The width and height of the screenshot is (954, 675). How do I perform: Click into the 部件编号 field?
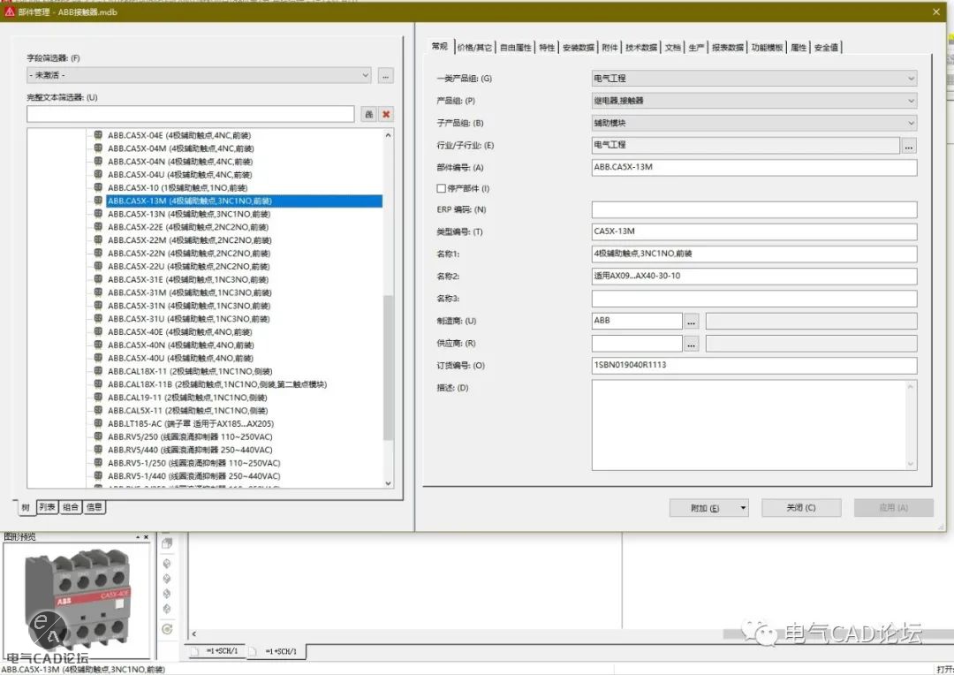753,167
